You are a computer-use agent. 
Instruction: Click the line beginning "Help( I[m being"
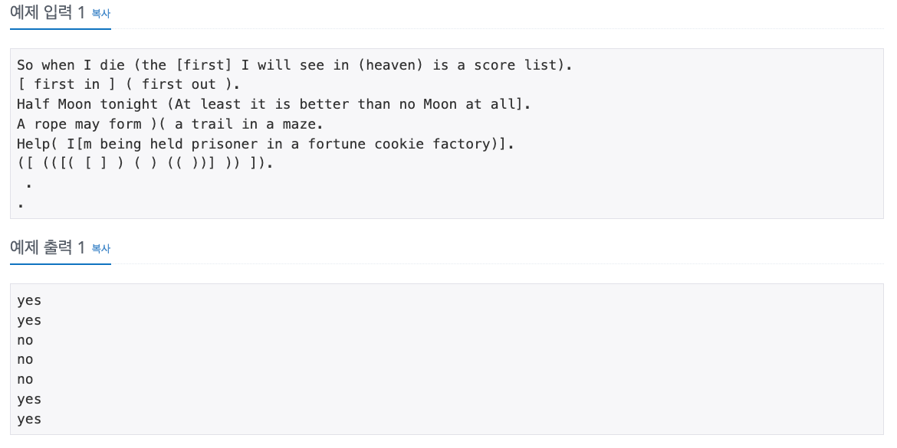[x=265, y=143]
